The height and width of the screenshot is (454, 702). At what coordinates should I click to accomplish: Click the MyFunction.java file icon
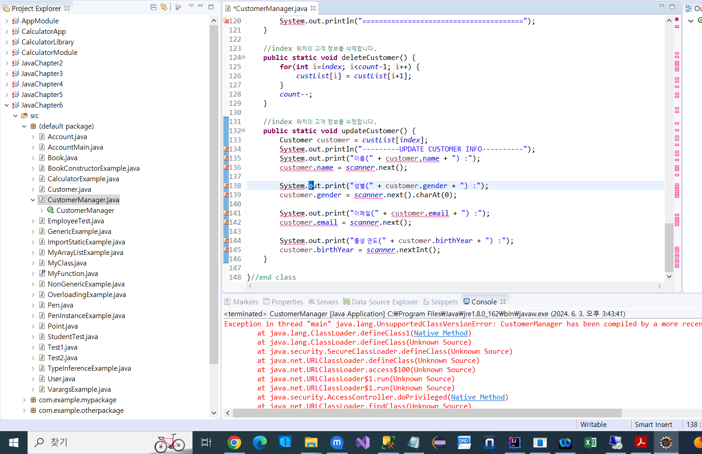[42, 274]
